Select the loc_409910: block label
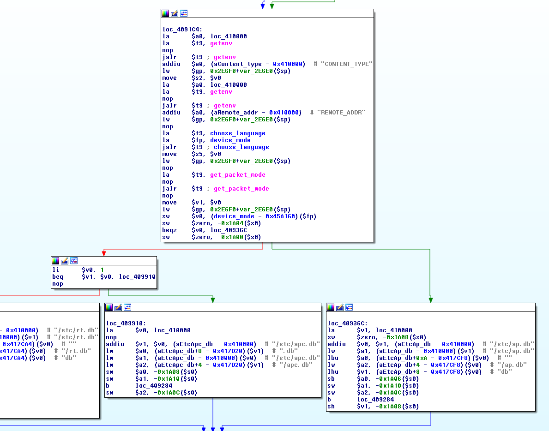549x431 pixels. coord(126,323)
